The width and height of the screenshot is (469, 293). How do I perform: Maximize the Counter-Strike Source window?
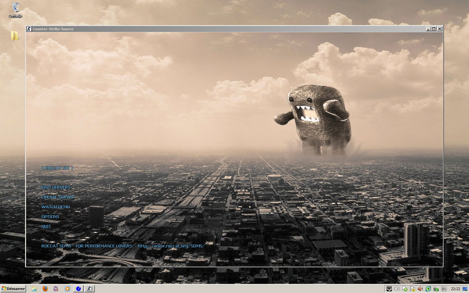tap(433, 29)
